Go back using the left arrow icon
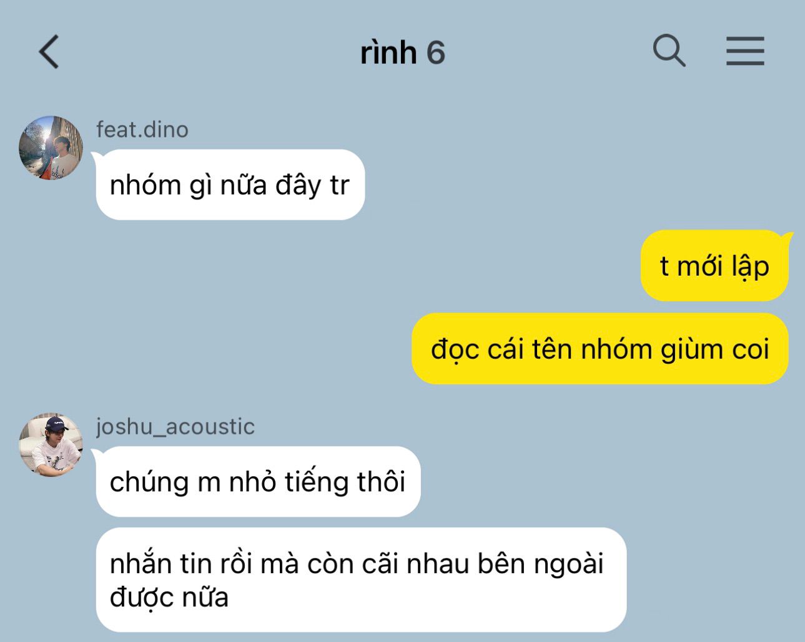Viewport: 805px width, 642px height. pos(49,51)
